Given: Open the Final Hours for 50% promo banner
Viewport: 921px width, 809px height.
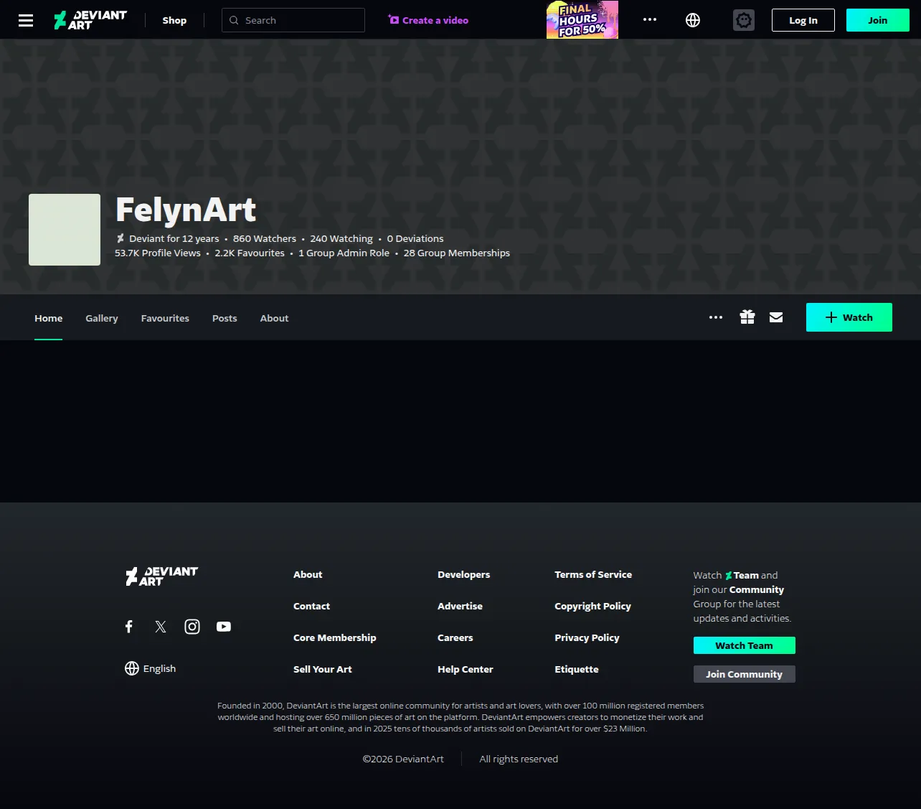Looking at the screenshot, I should click(x=582, y=19).
